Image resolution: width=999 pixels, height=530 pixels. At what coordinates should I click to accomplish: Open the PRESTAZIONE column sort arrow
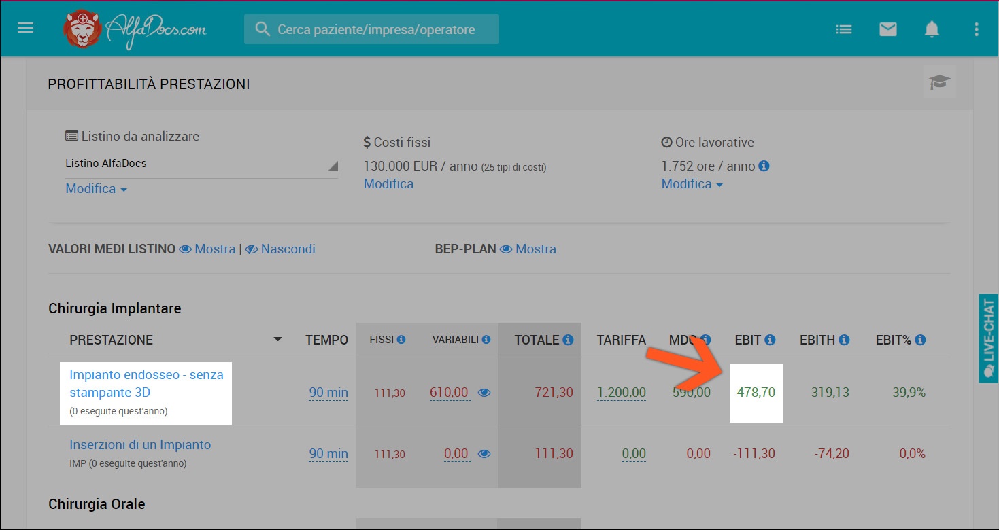coord(277,340)
